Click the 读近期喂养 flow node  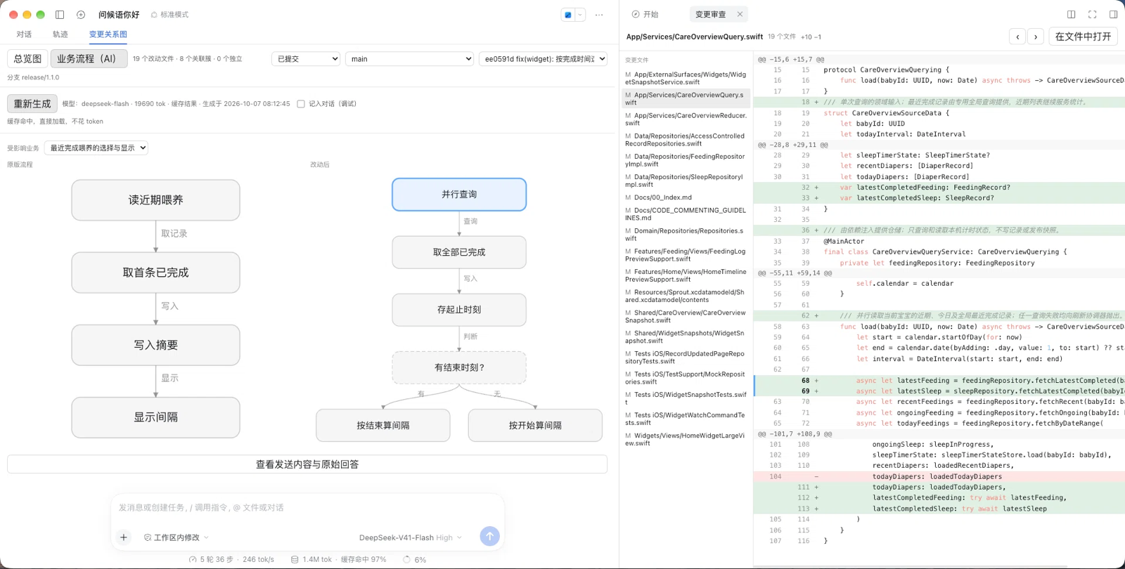155,200
